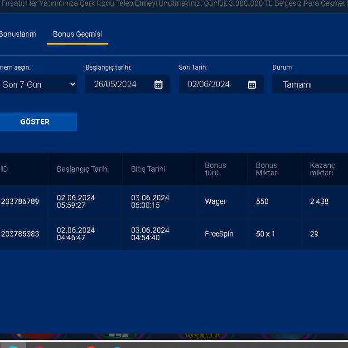Viewport: 348px width, 348px height.
Task: Click the Başlangıç Tarihi column header
Action: [82, 169]
